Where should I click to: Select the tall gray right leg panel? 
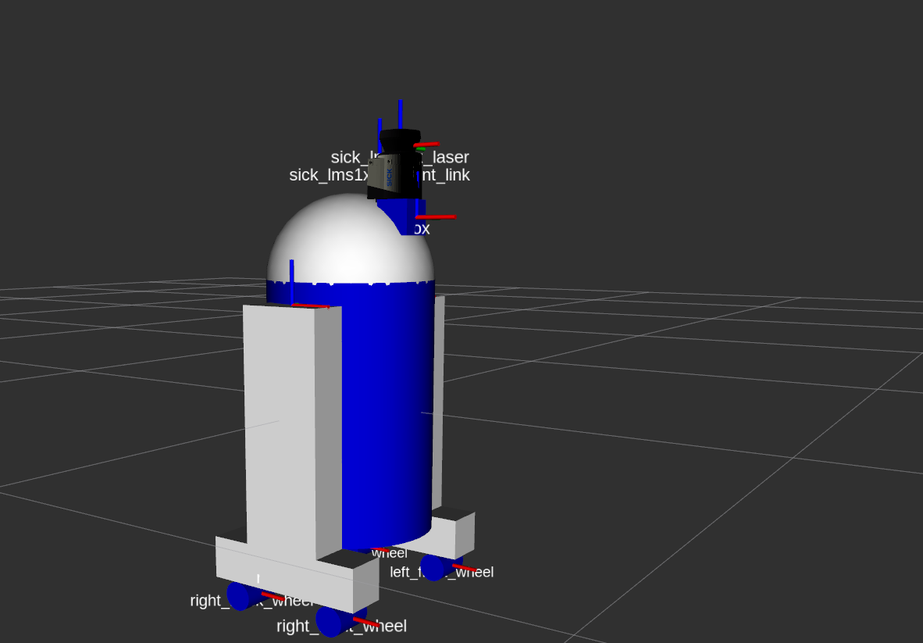[x=280, y=430]
